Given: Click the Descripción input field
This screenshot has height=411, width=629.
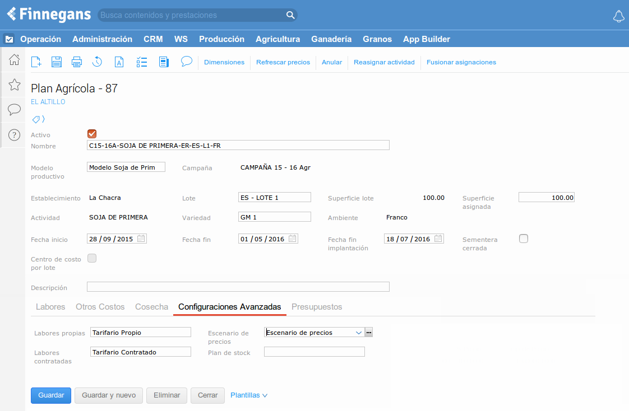Looking at the screenshot, I should click(238, 287).
